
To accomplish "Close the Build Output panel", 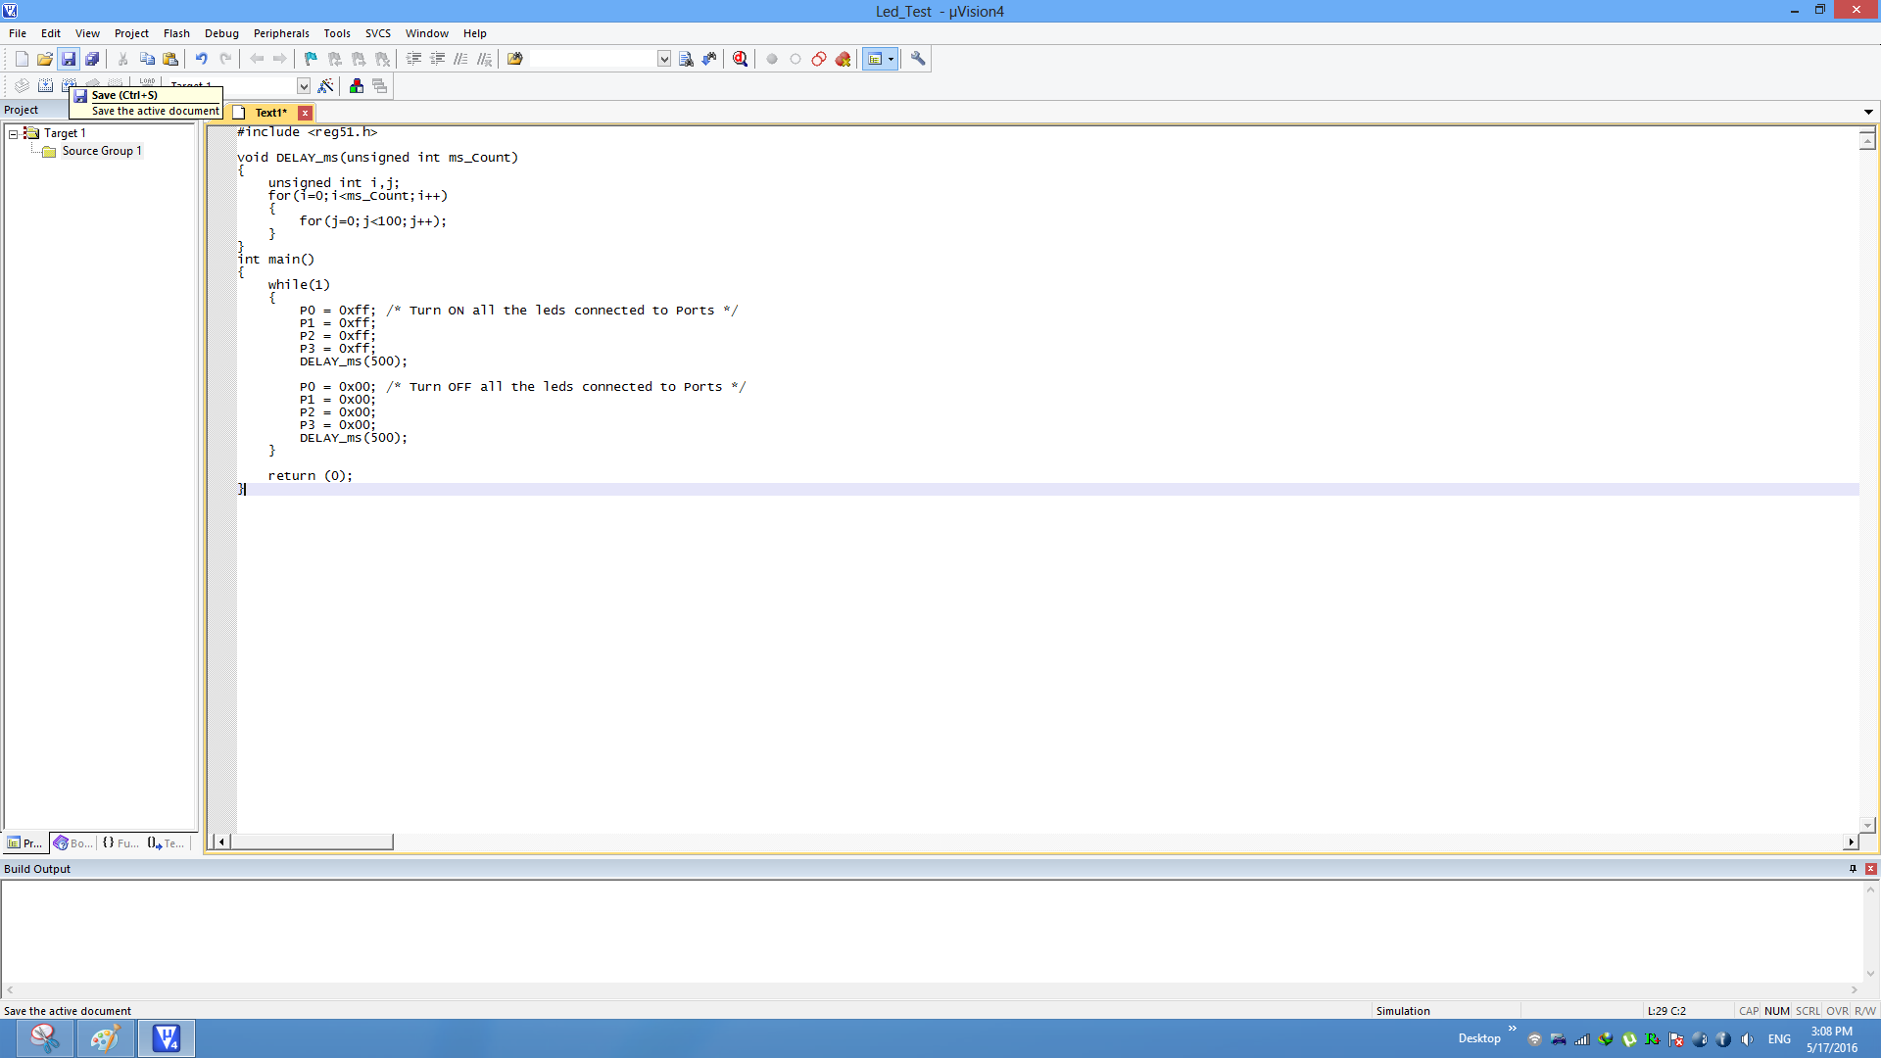I will (x=1870, y=869).
